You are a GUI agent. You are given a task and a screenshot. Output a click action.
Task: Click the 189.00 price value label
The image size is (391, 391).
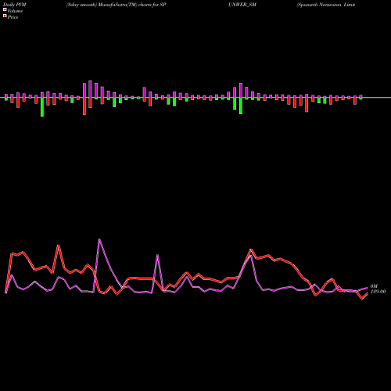(x=378, y=292)
